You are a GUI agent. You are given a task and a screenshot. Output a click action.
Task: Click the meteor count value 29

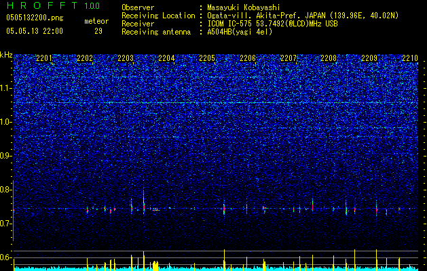point(98,31)
